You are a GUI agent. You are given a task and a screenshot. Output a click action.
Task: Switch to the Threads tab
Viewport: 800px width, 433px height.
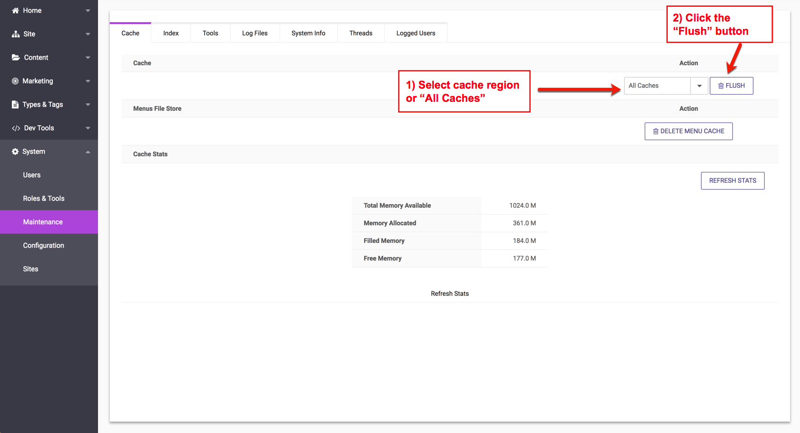pos(360,33)
